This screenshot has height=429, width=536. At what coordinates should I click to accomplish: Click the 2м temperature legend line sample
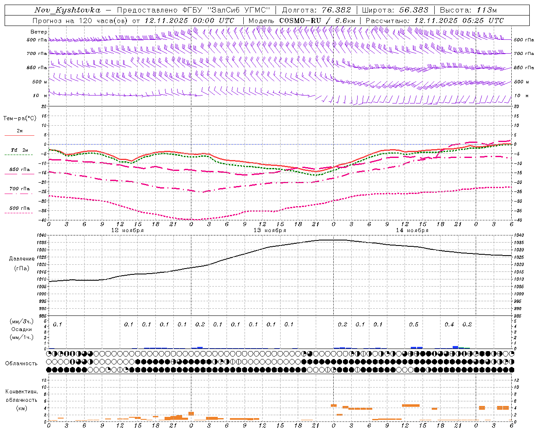coord(19,135)
